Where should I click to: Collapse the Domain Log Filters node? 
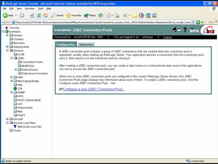[7, 123]
